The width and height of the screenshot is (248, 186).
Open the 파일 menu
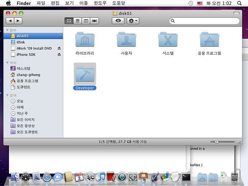point(41,3)
